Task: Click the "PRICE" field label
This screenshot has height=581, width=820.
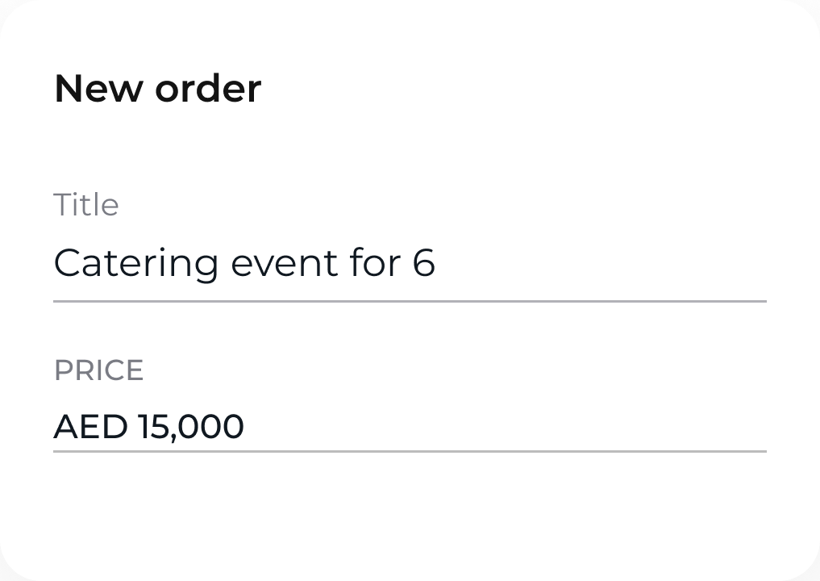Action: [x=98, y=370]
